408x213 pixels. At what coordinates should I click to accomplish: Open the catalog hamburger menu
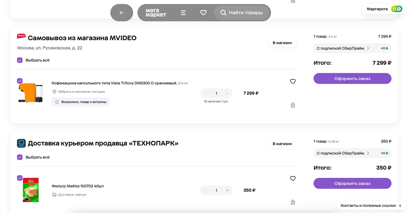183,13
